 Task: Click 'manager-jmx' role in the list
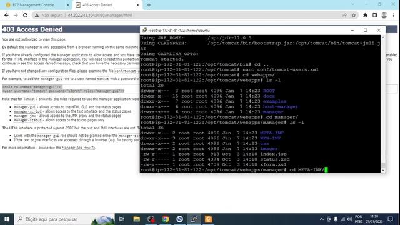tap(25, 116)
